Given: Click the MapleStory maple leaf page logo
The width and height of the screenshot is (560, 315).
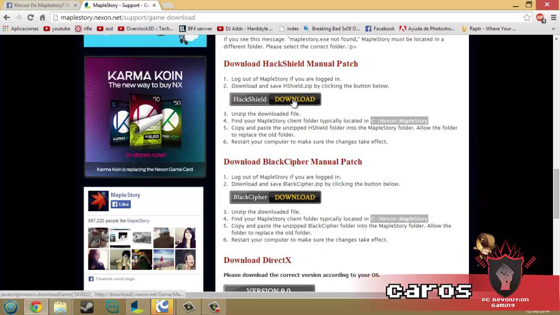Looking at the screenshot, I should tap(98, 201).
